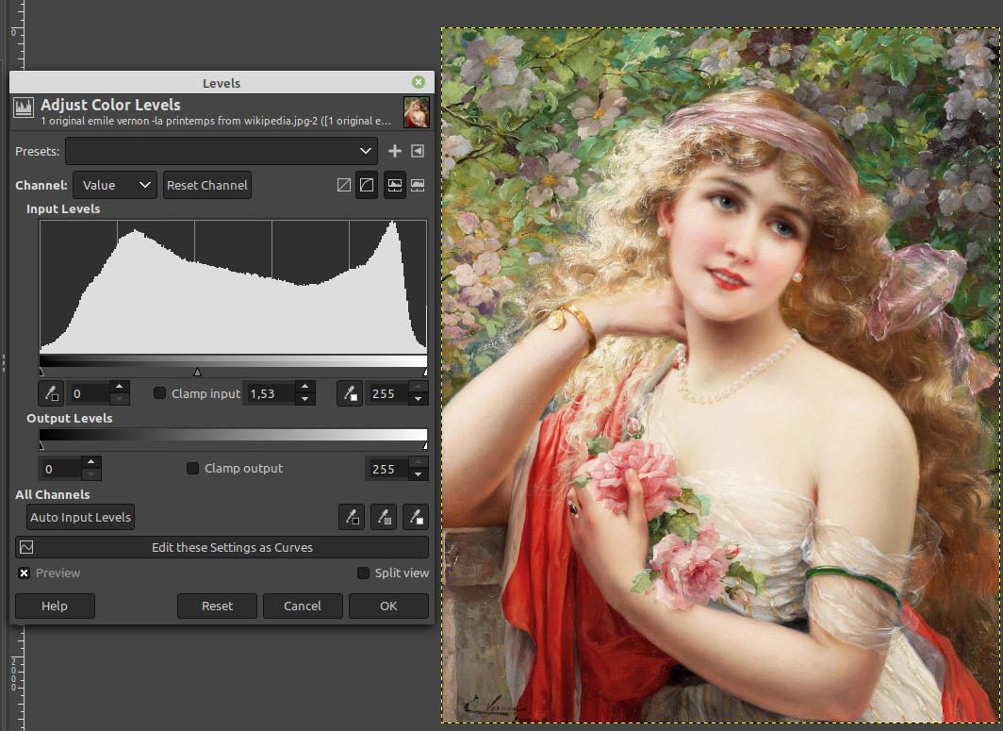Click the low input level field
The width and height of the screenshot is (1003, 731).
tap(89, 393)
